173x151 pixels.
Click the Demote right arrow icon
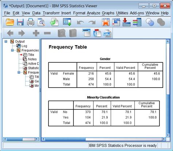pyautogui.click(x=22, y=33)
